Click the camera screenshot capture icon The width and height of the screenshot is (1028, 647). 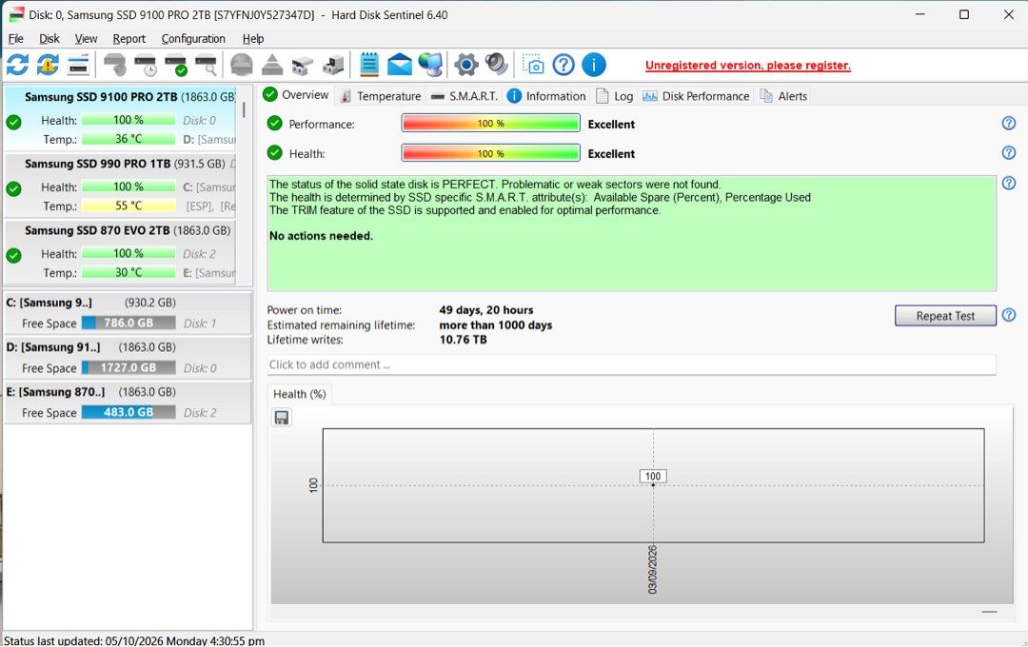coord(533,65)
